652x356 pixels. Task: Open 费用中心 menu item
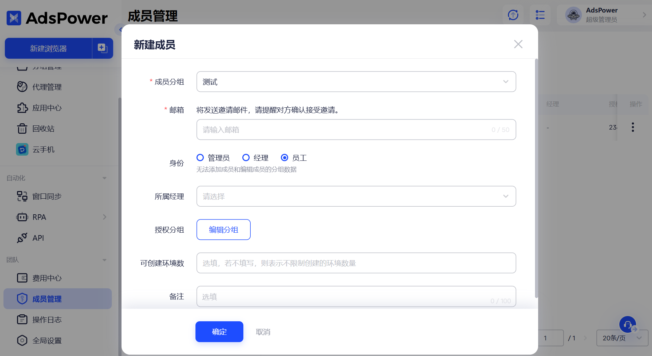point(47,278)
